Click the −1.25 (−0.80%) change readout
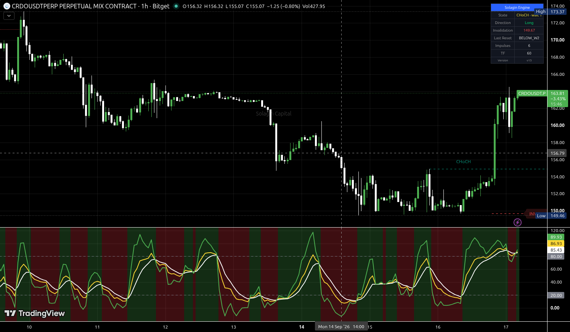This screenshot has height=332, width=570. click(x=283, y=6)
